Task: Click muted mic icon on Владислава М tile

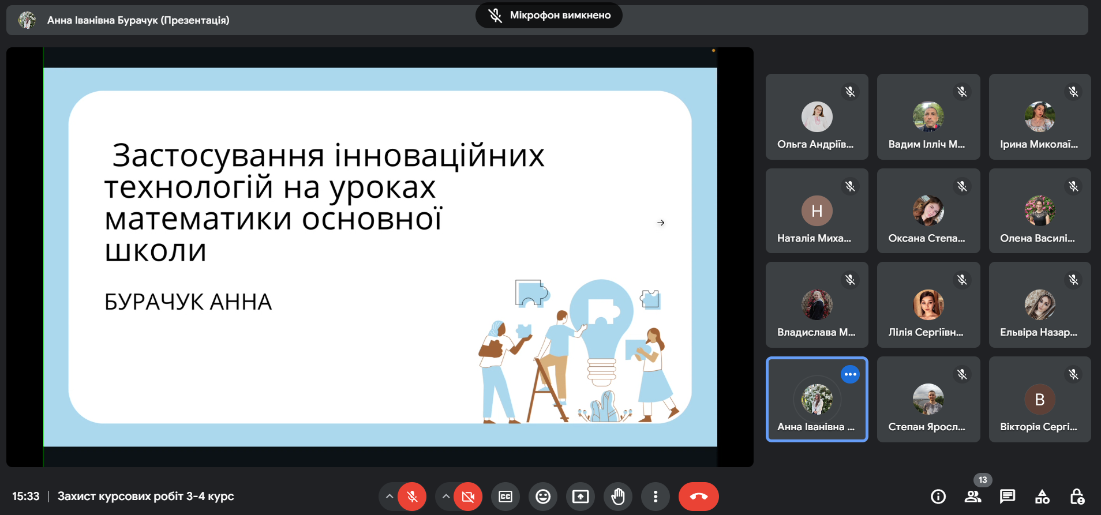Action: coord(850,280)
